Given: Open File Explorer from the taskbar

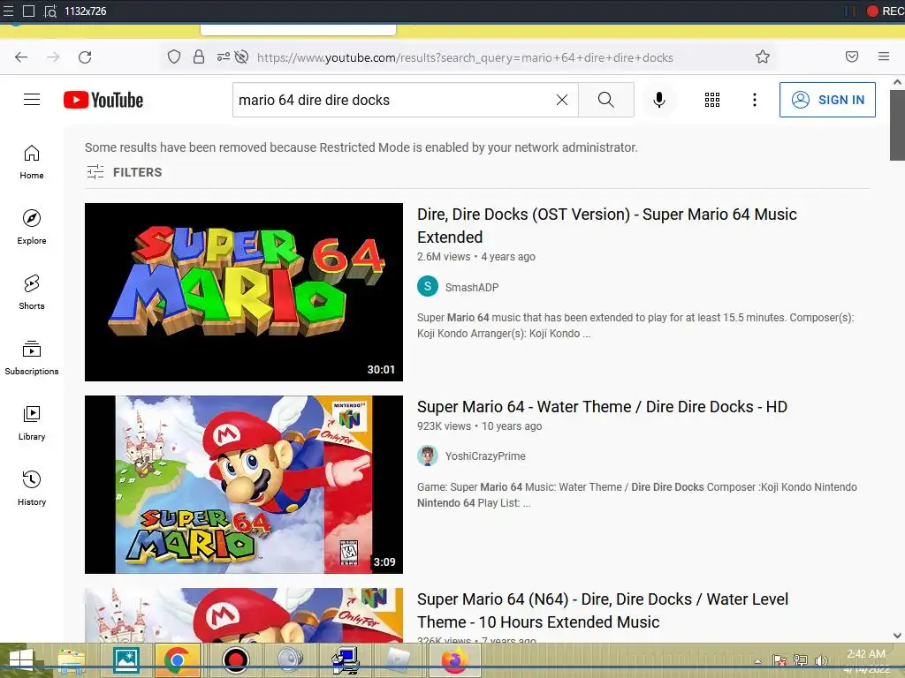Looking at the screenshot, I should pos(72,660).
